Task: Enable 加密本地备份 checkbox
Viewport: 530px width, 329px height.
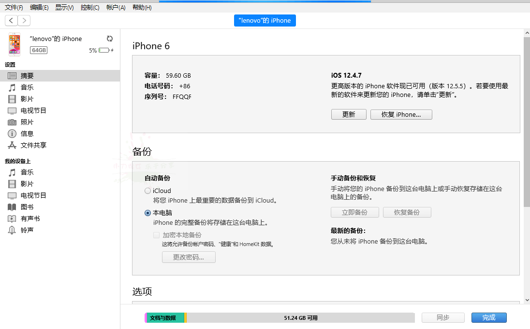Action: pos(156,235)
